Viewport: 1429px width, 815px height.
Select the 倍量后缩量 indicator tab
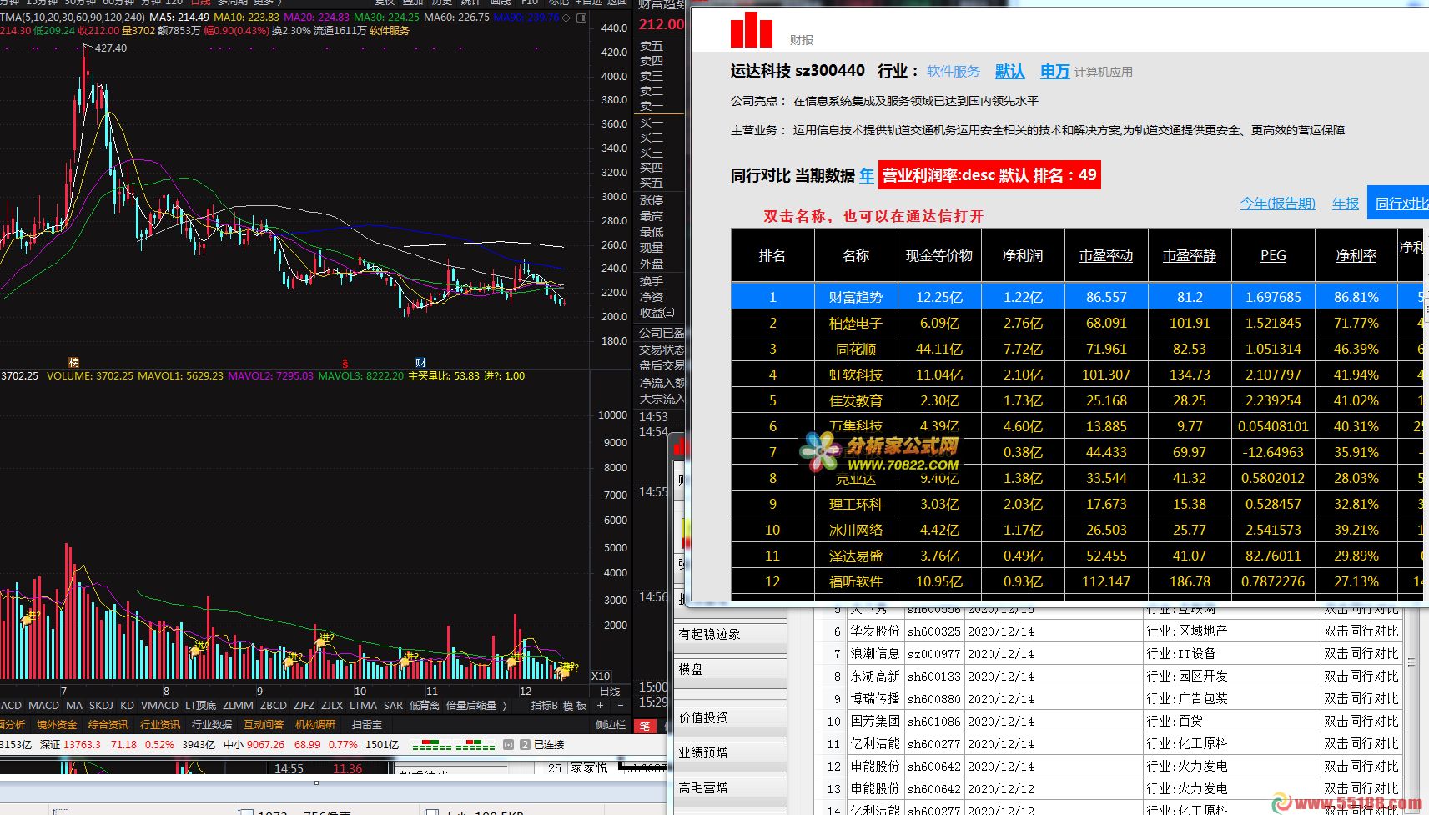coord(471,706)
